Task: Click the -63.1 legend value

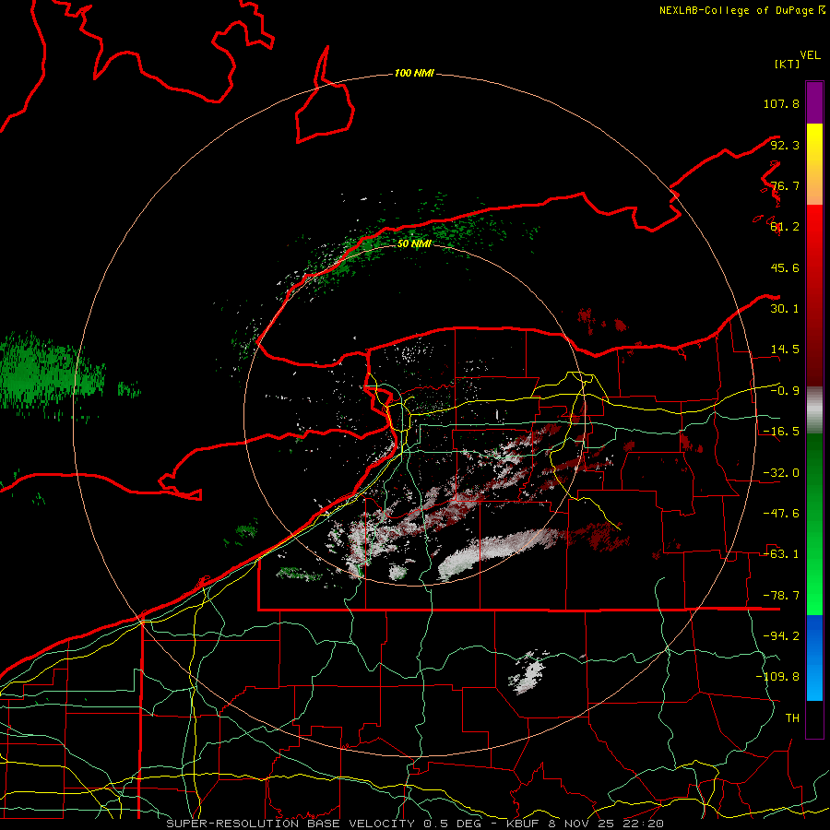Action: (781, 554)
